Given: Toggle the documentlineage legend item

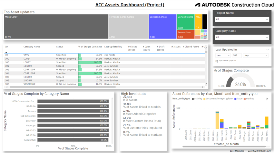Looking at the screenshot, I should click(x=214, y=99).
